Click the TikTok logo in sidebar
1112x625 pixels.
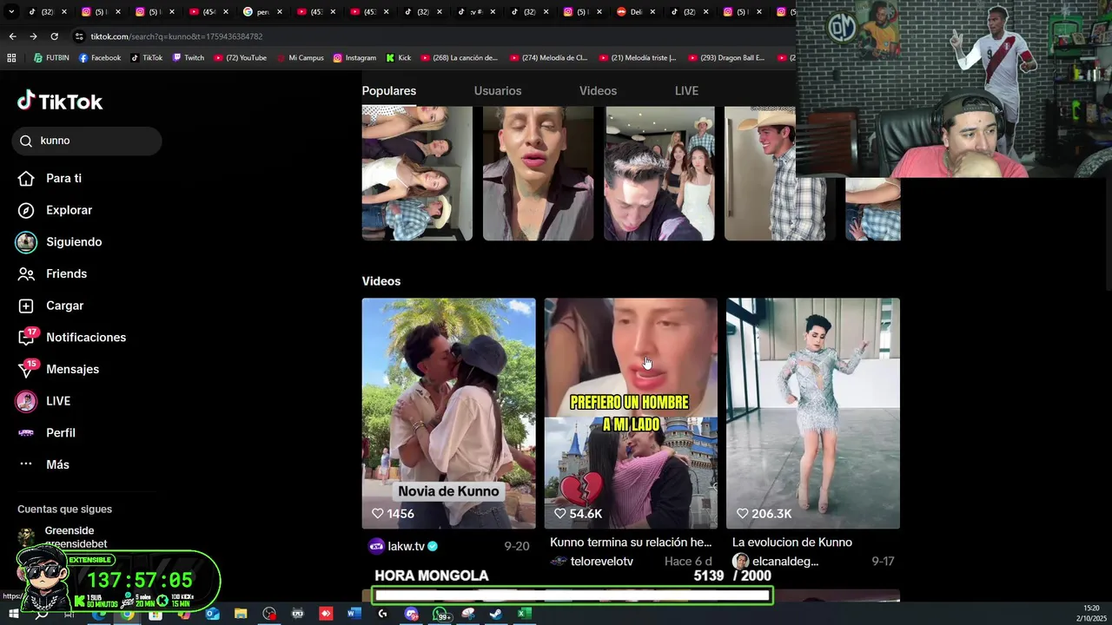point(59,102)
